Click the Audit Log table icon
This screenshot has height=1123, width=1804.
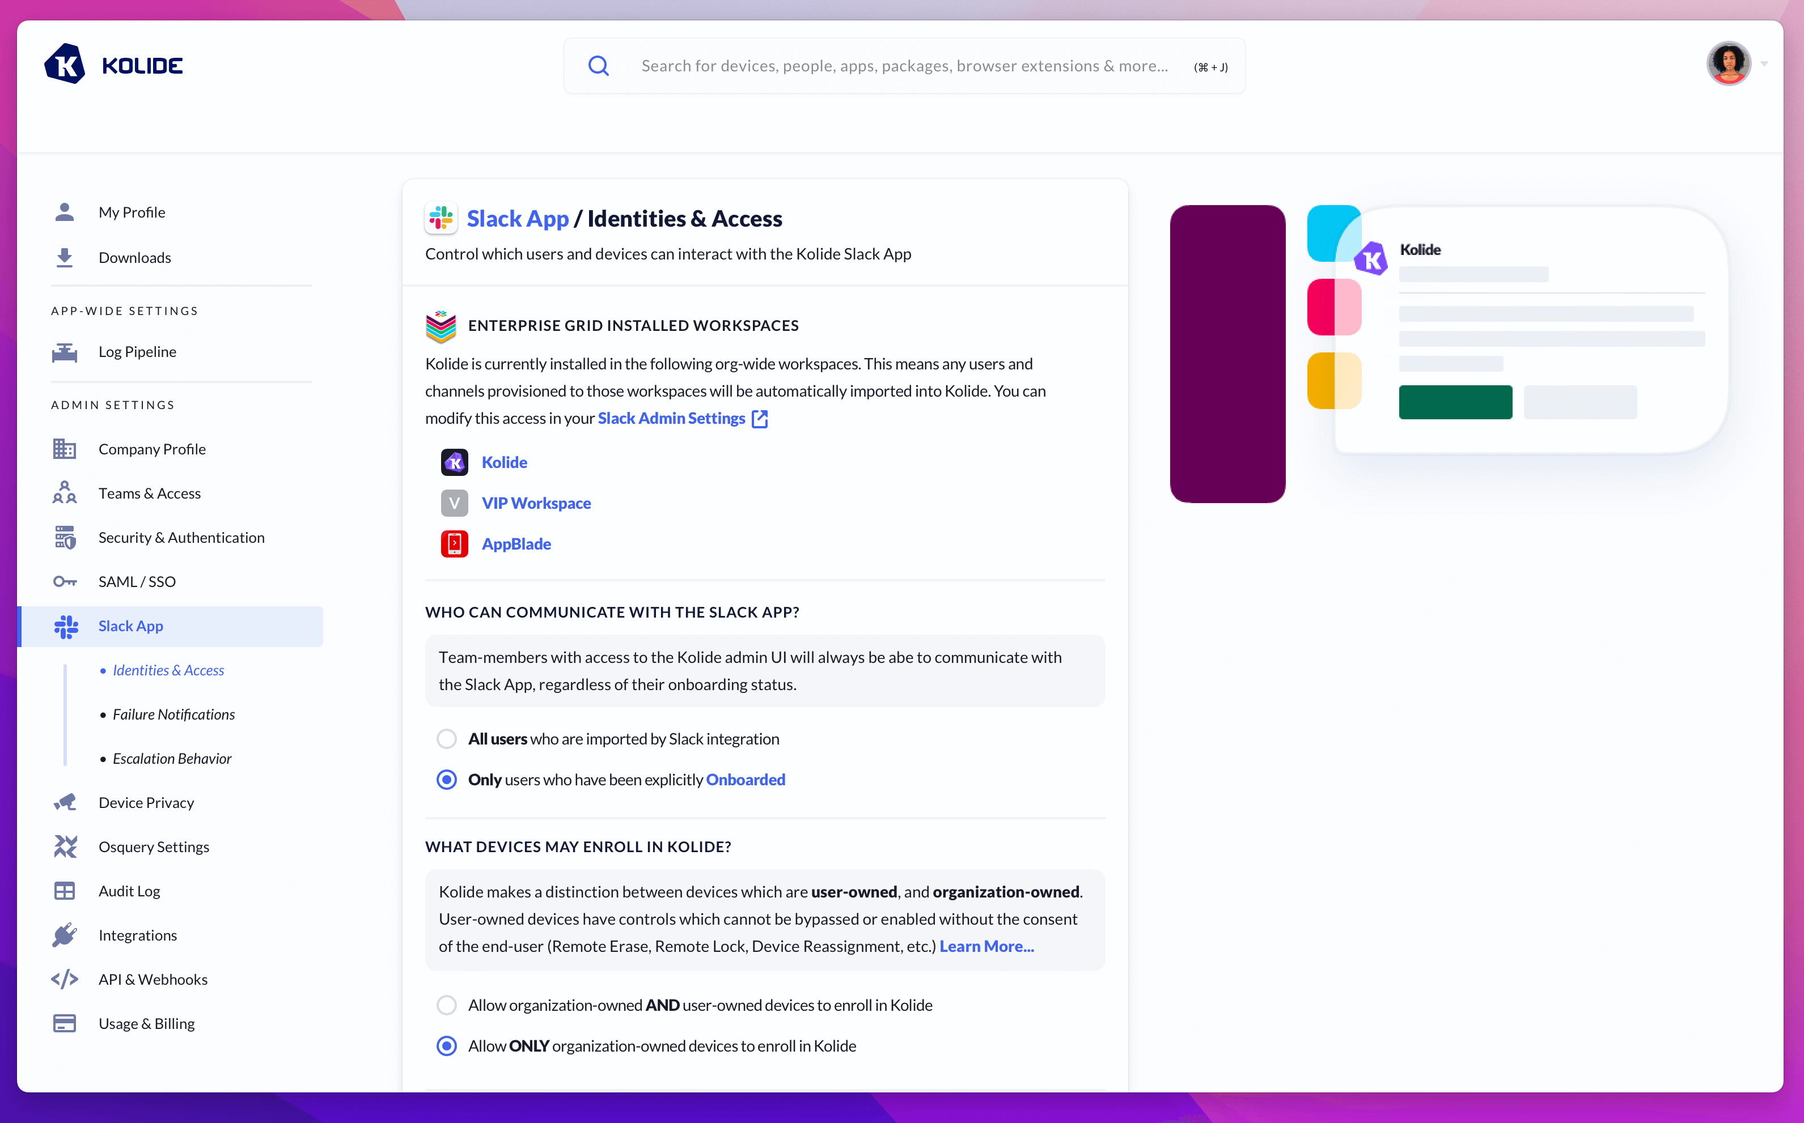pos(65,891)
